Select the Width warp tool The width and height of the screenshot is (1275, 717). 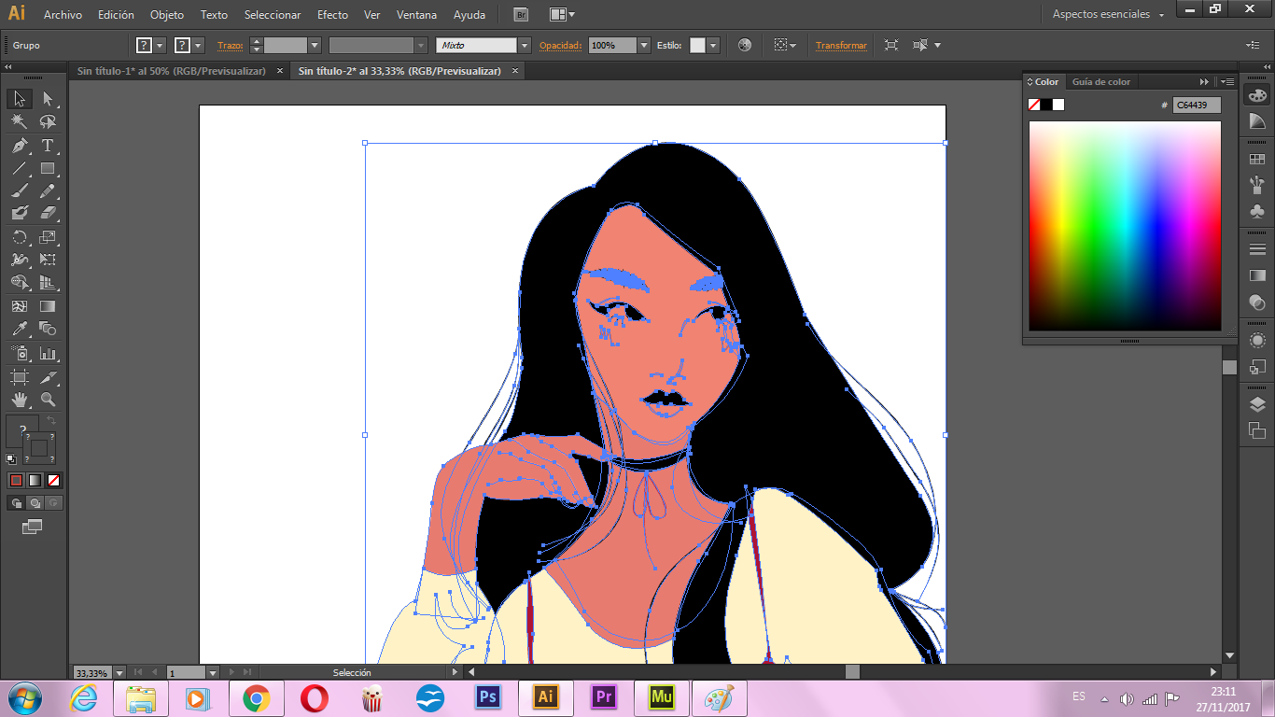coord(20,260)
